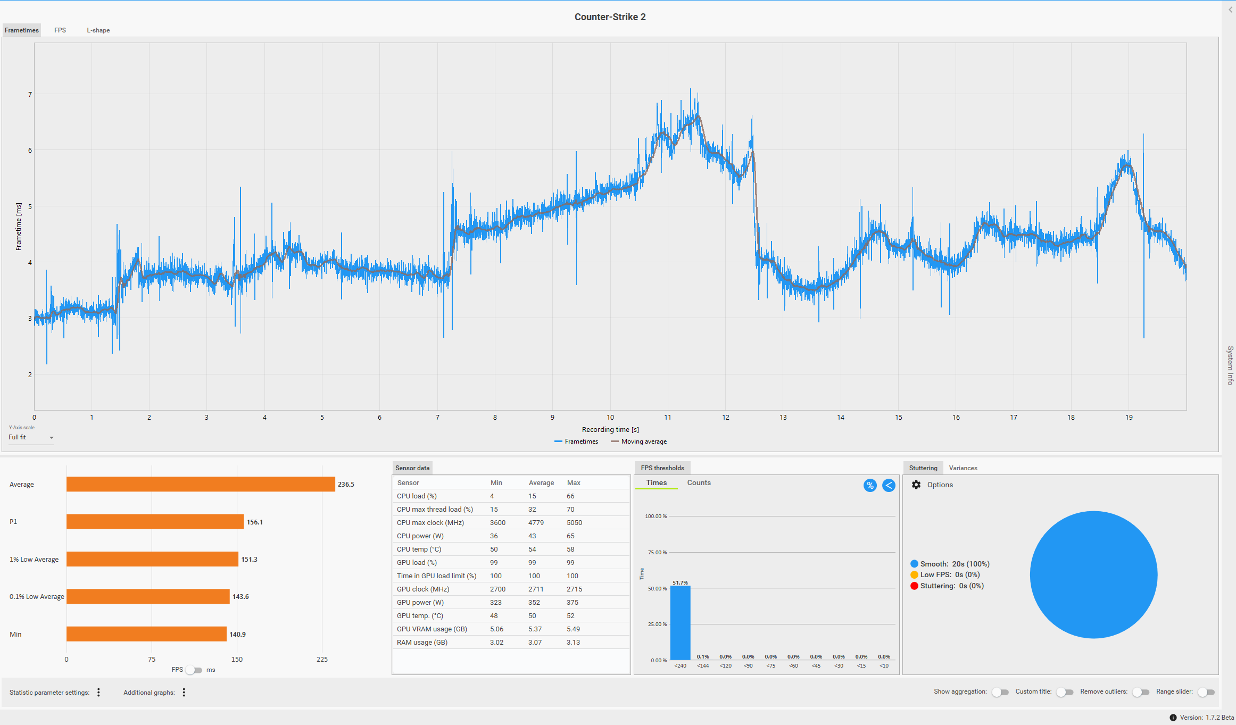Click the less-than toggle icon
The height and width of the screenshot is (725, 1236).
(889, 485)
